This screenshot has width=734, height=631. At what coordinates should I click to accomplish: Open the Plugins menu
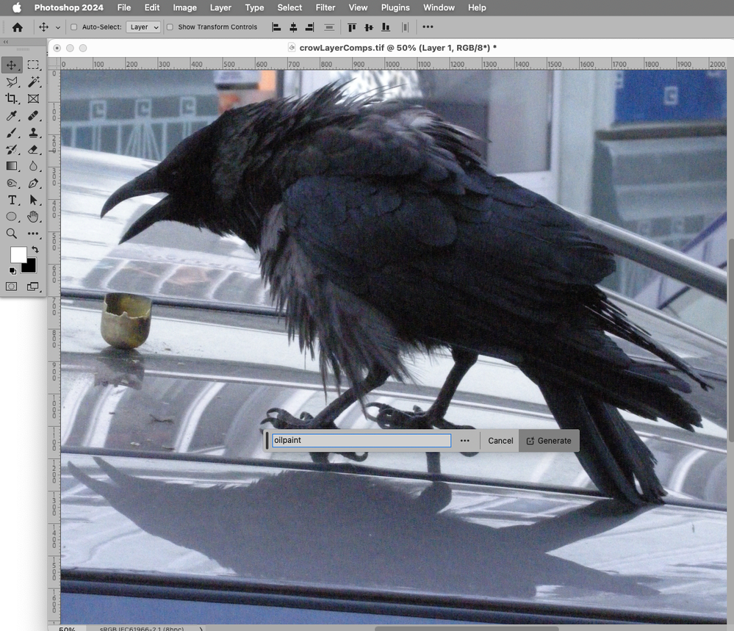[x=395, y=7]
